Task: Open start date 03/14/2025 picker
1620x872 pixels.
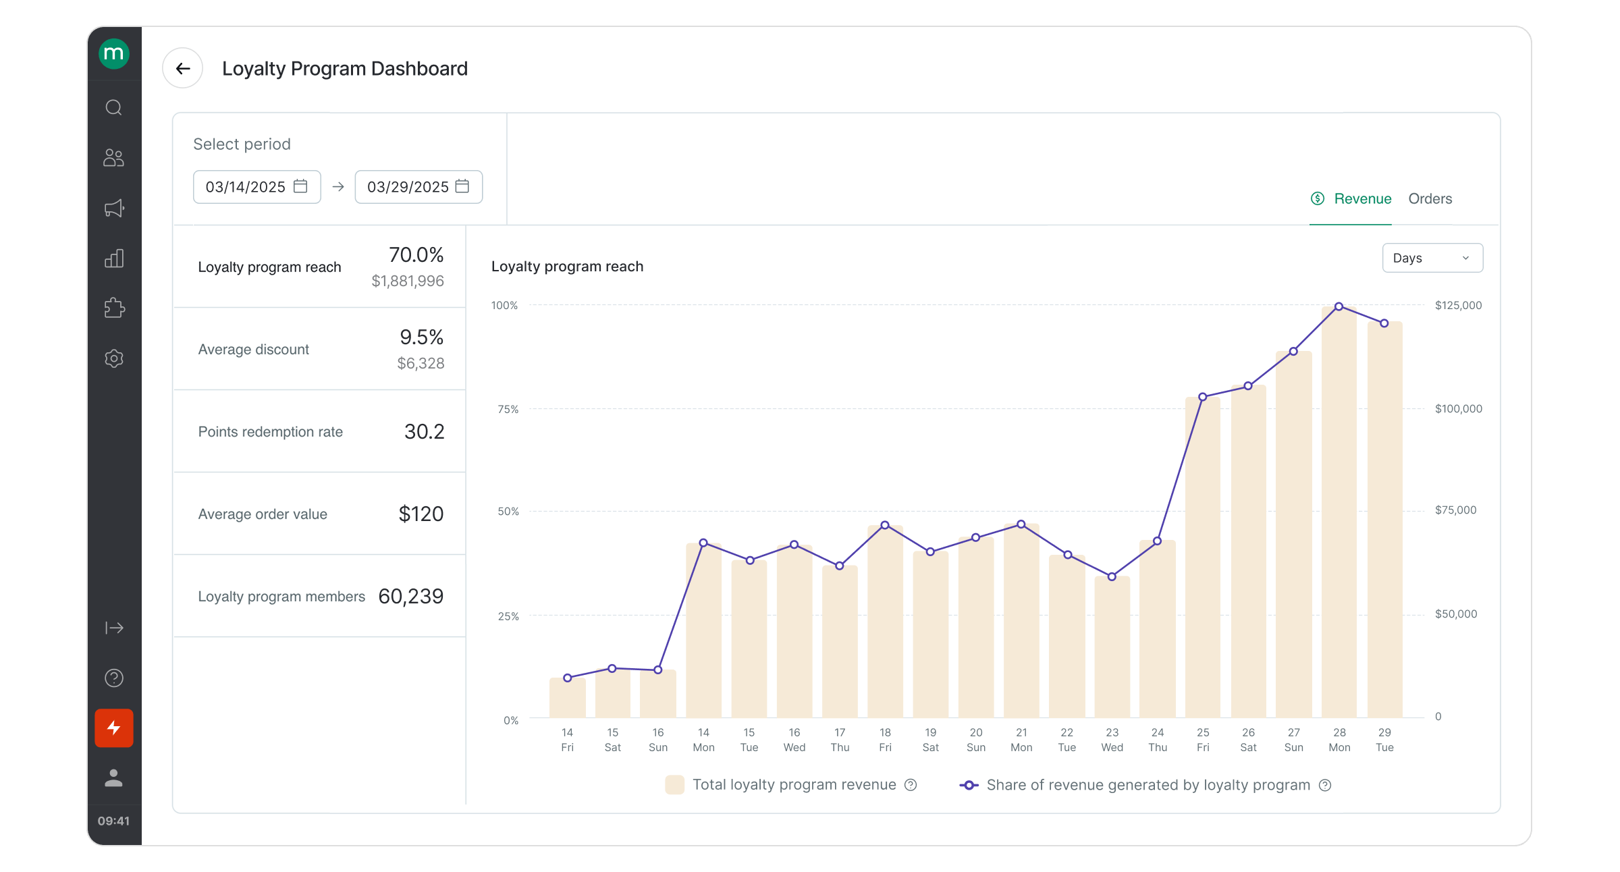Action: click(x=256, y=187)
